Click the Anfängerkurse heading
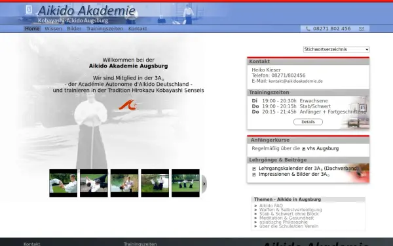The height and width of the screenshot is (246, 393). click(x=270, y=140)
